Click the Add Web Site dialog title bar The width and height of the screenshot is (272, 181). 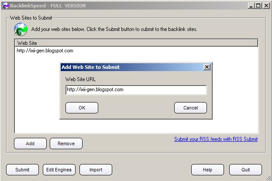click(x=131, y=67)
